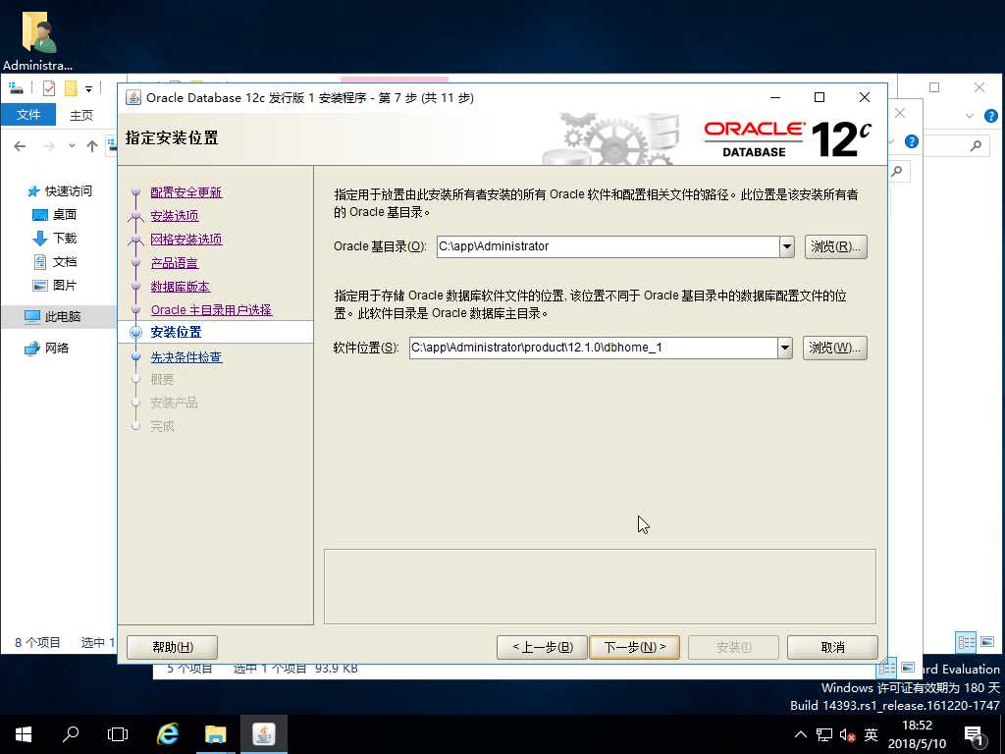This screenshot has height=754, width=1005.
Task: Select current 安装位置 step
Action: click(176, 332)
